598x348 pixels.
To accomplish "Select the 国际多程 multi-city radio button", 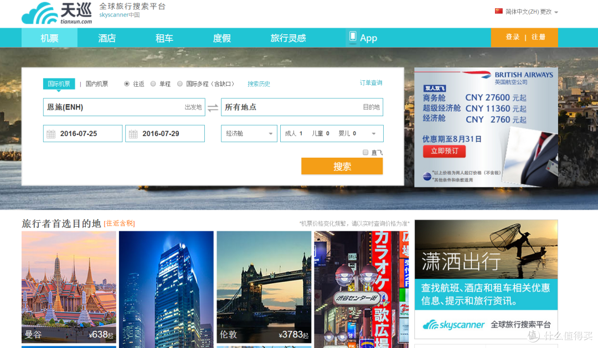I will pos(179,84).
